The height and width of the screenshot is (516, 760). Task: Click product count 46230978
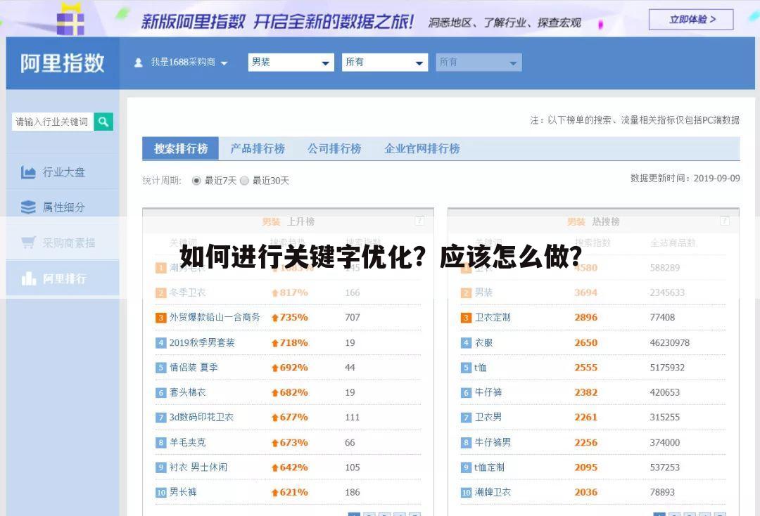tap(669, 342)
